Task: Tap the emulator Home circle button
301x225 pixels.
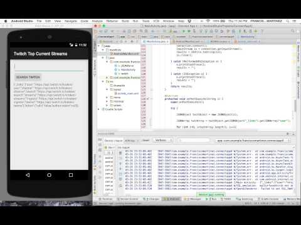Action: 49,175
